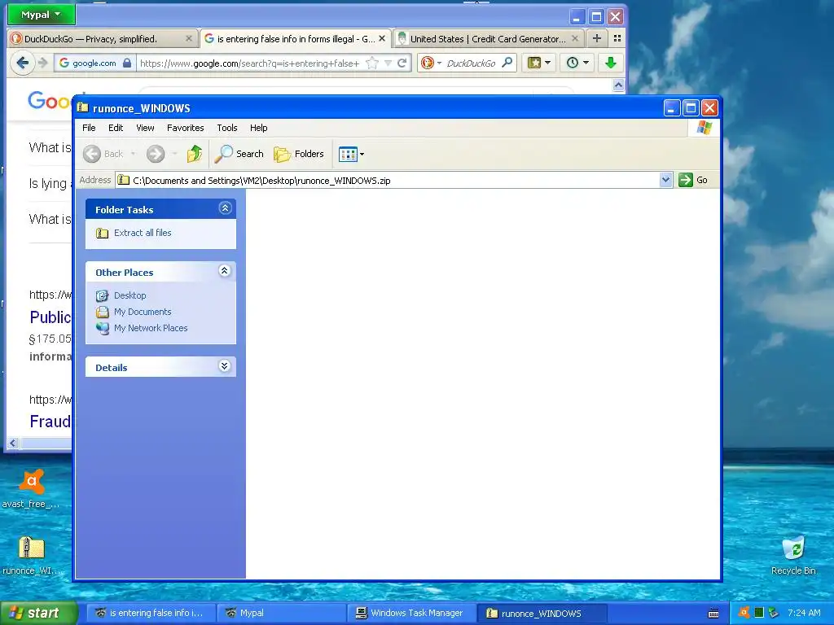Screen dimensions: 834x625
Task: Collapse the Folder Tasks panel
Action: tap(225, 208)
